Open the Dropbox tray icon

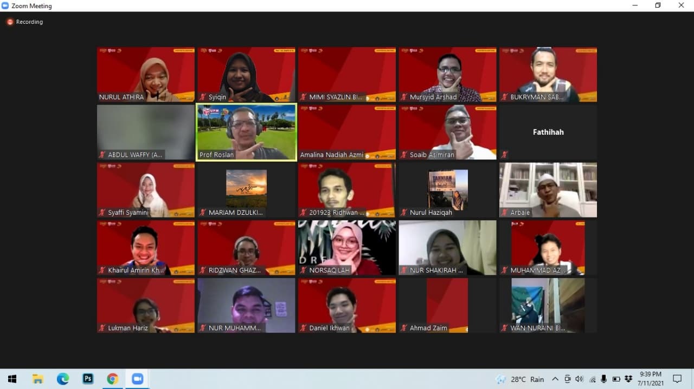(628, 379)
